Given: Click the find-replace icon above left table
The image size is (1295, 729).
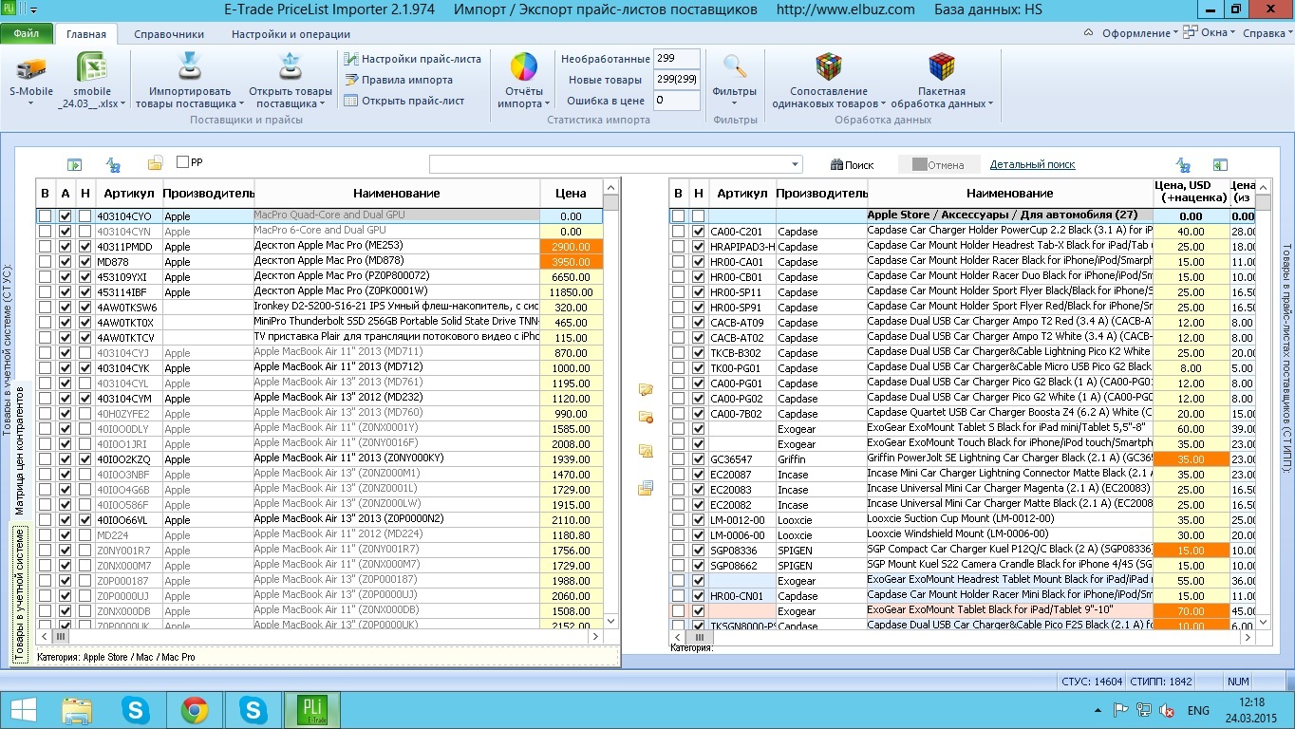Looking at the screenshot, I should 113,164.
